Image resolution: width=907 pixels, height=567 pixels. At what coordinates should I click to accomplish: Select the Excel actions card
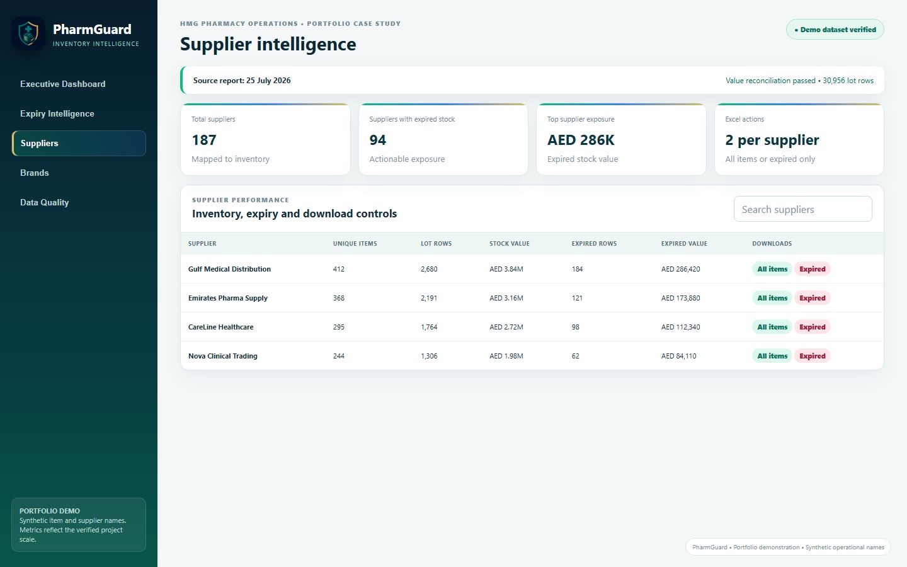tap(799, 139)
